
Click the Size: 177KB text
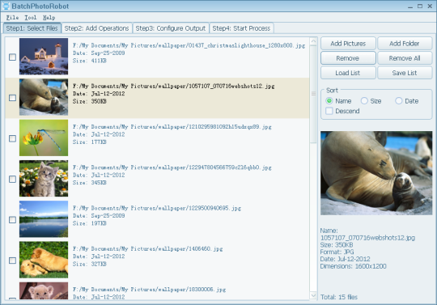pyautogui.click(x=90, y=142)
